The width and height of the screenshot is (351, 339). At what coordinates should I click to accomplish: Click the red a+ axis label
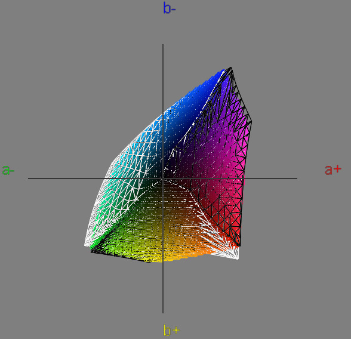click(333, 169)
